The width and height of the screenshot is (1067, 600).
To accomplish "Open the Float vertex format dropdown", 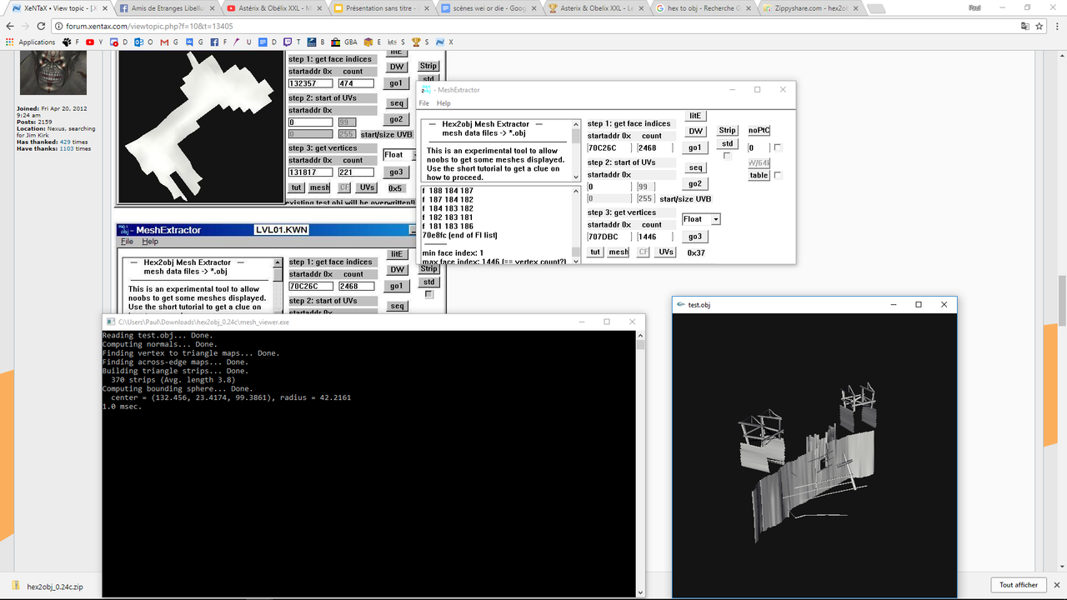I will 716,219.
